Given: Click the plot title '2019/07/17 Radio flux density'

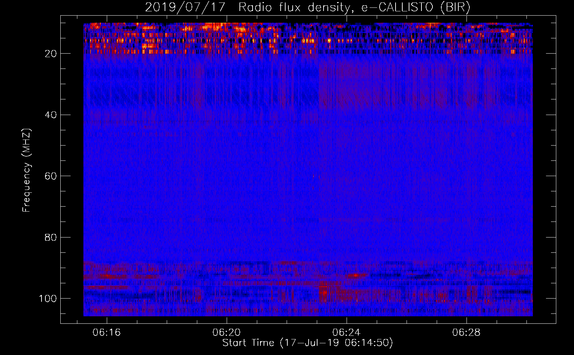Looking at the screenshot, I should click(x=308, y=7).
